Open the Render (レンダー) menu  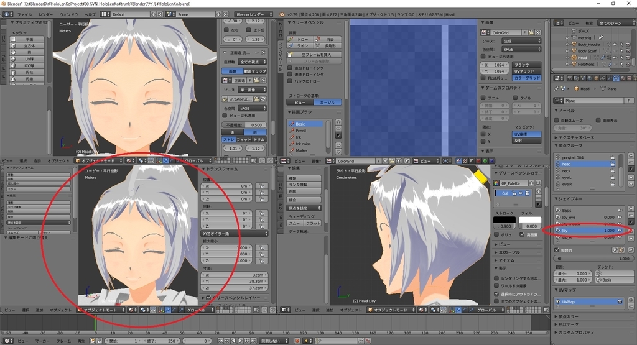pos(45,14)
